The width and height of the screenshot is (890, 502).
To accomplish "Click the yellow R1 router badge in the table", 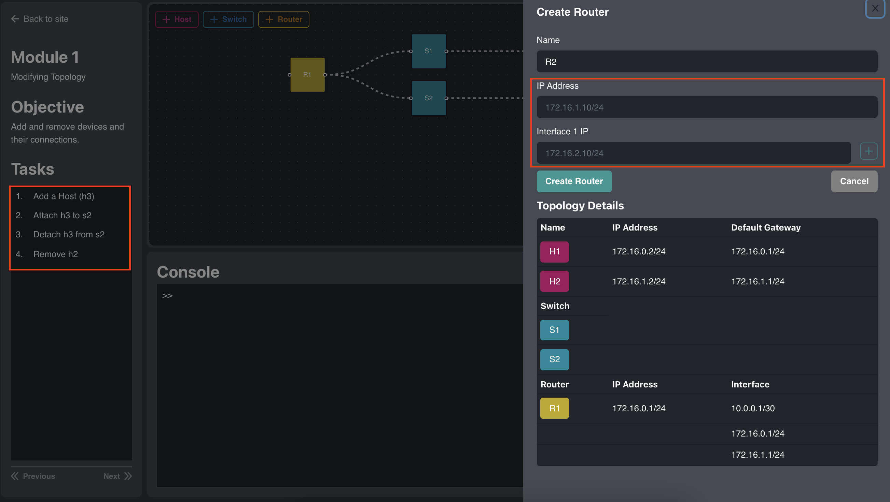I will pyautogui.click(x=554, y=408).
